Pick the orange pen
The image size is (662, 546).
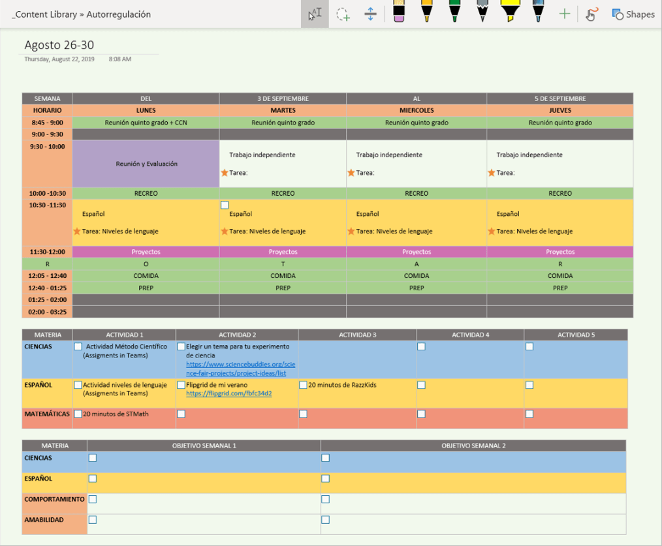tap(426, 12)
